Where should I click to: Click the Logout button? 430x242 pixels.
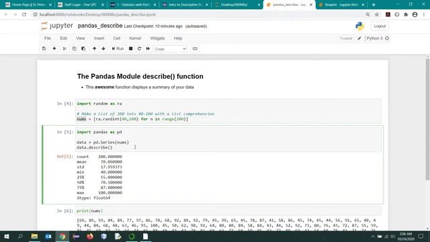click(380, 26)
